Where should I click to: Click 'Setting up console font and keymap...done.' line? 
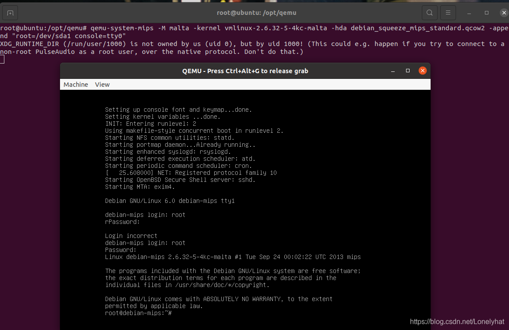pos(179,110)
